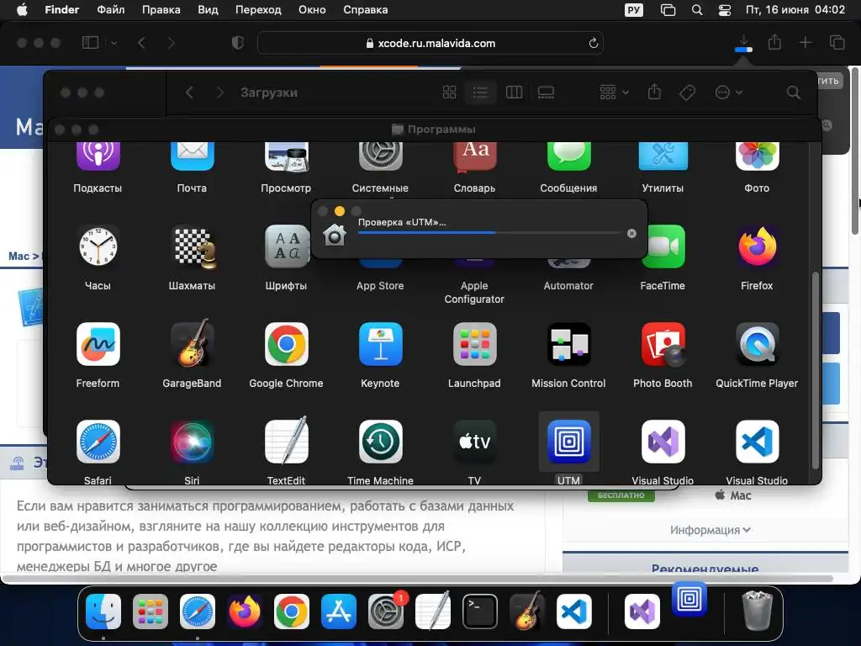Switch Загрузки window to column view

514,93
